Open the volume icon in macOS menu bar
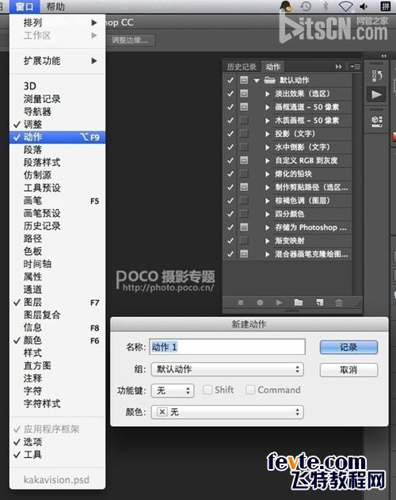 coord(364,6)
